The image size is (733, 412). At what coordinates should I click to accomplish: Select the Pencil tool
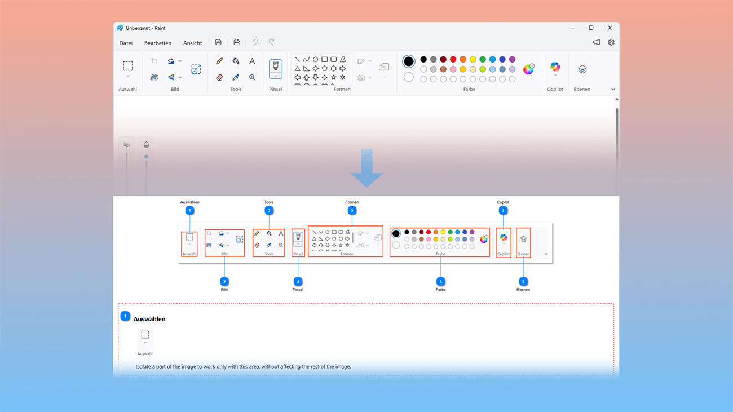[x=219, y=61]
